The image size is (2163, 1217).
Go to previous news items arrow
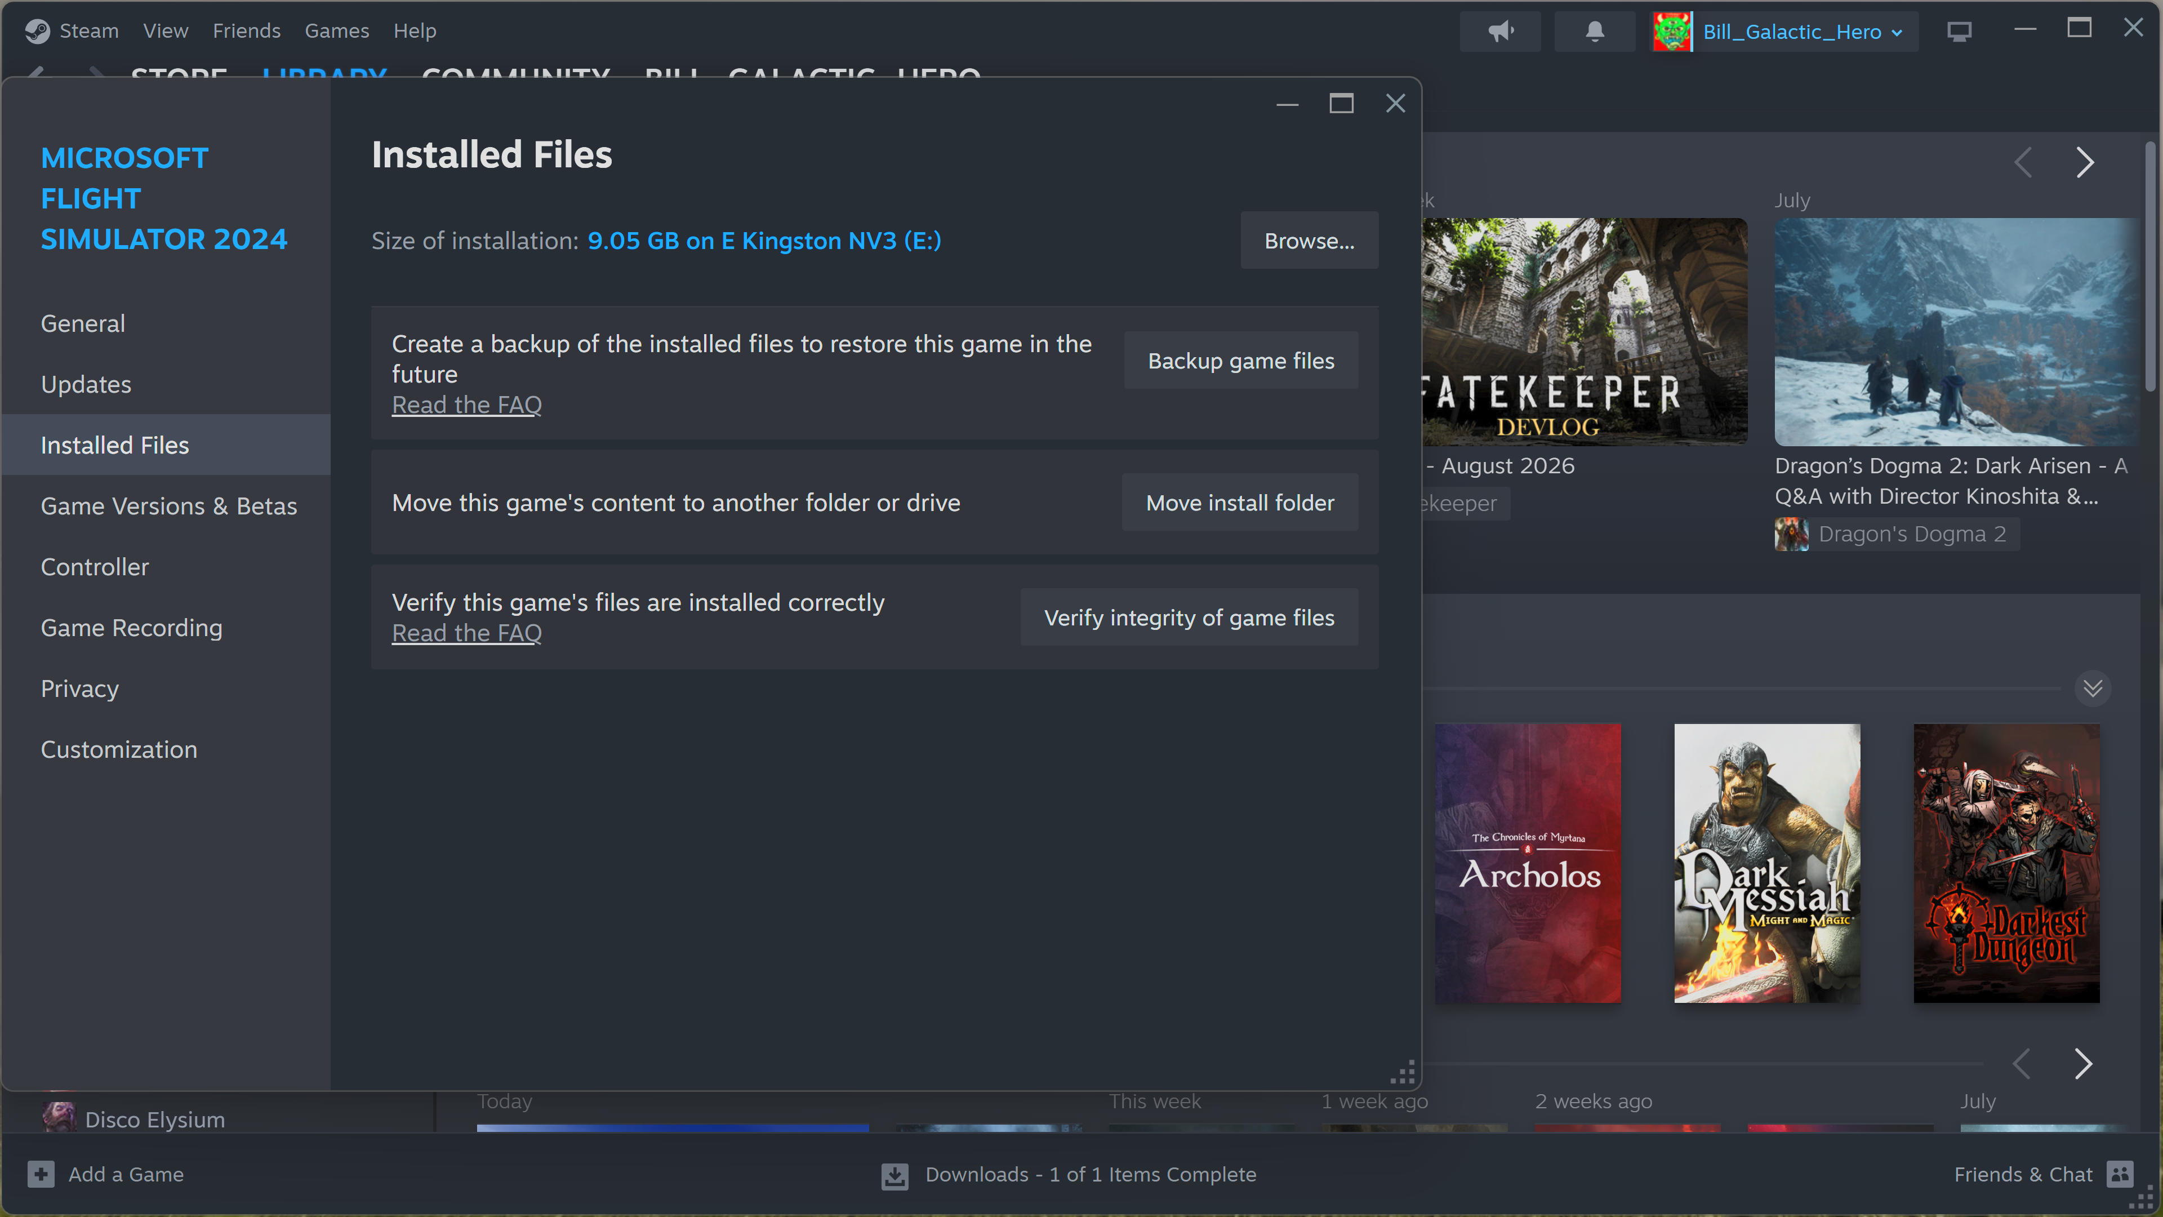[2023, 162]
